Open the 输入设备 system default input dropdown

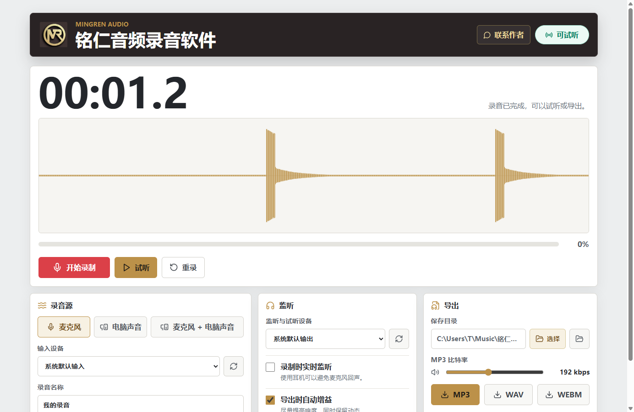point(129,366)
